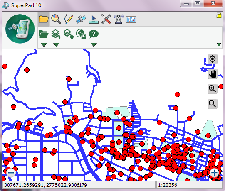Click the green open project folder
This screenshot has height=191, width=225.
pyautogui.click(x=44, y=34)
